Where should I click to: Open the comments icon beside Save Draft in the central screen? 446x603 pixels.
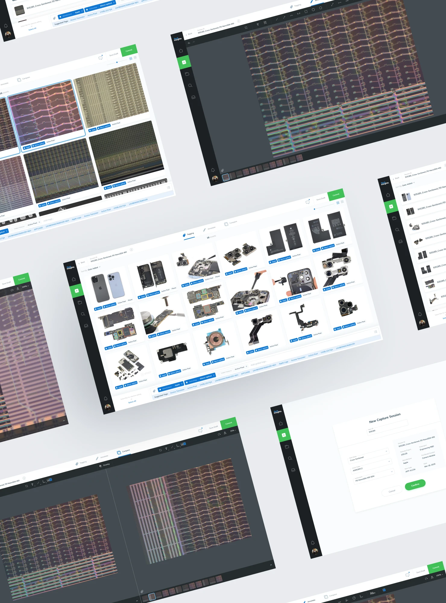click(307, 202)
